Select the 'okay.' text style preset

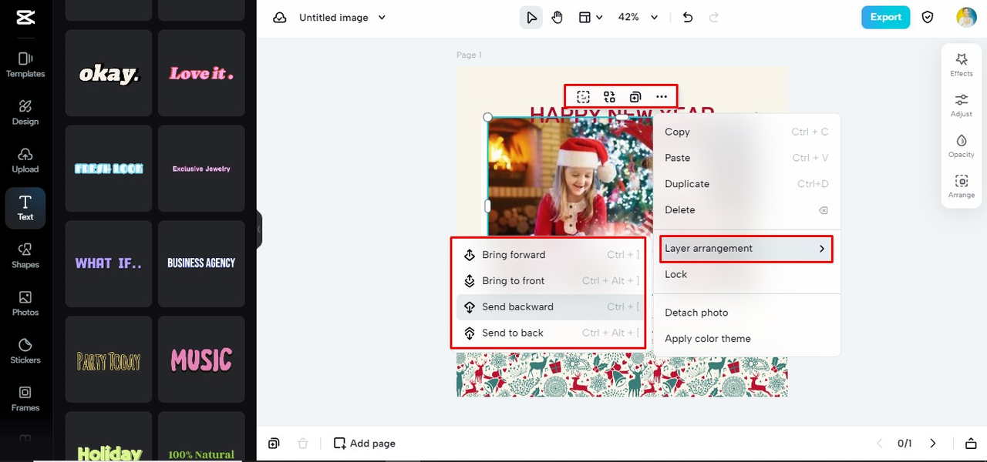109,73
